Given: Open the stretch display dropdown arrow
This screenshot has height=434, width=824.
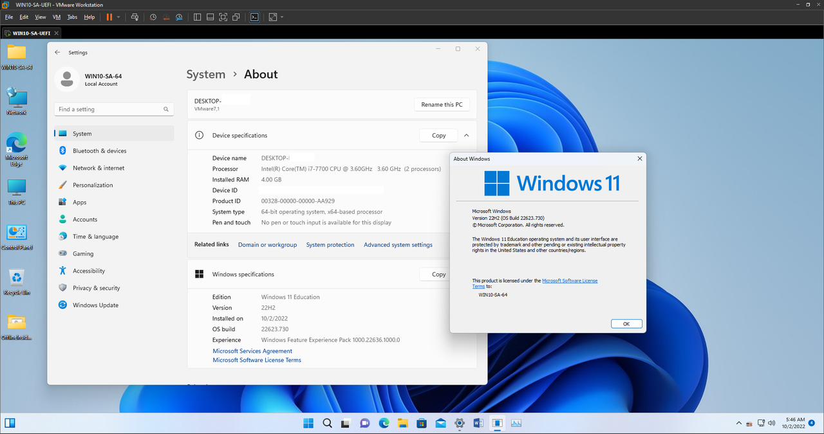Looking at the screenshot, I should point(282,17).
